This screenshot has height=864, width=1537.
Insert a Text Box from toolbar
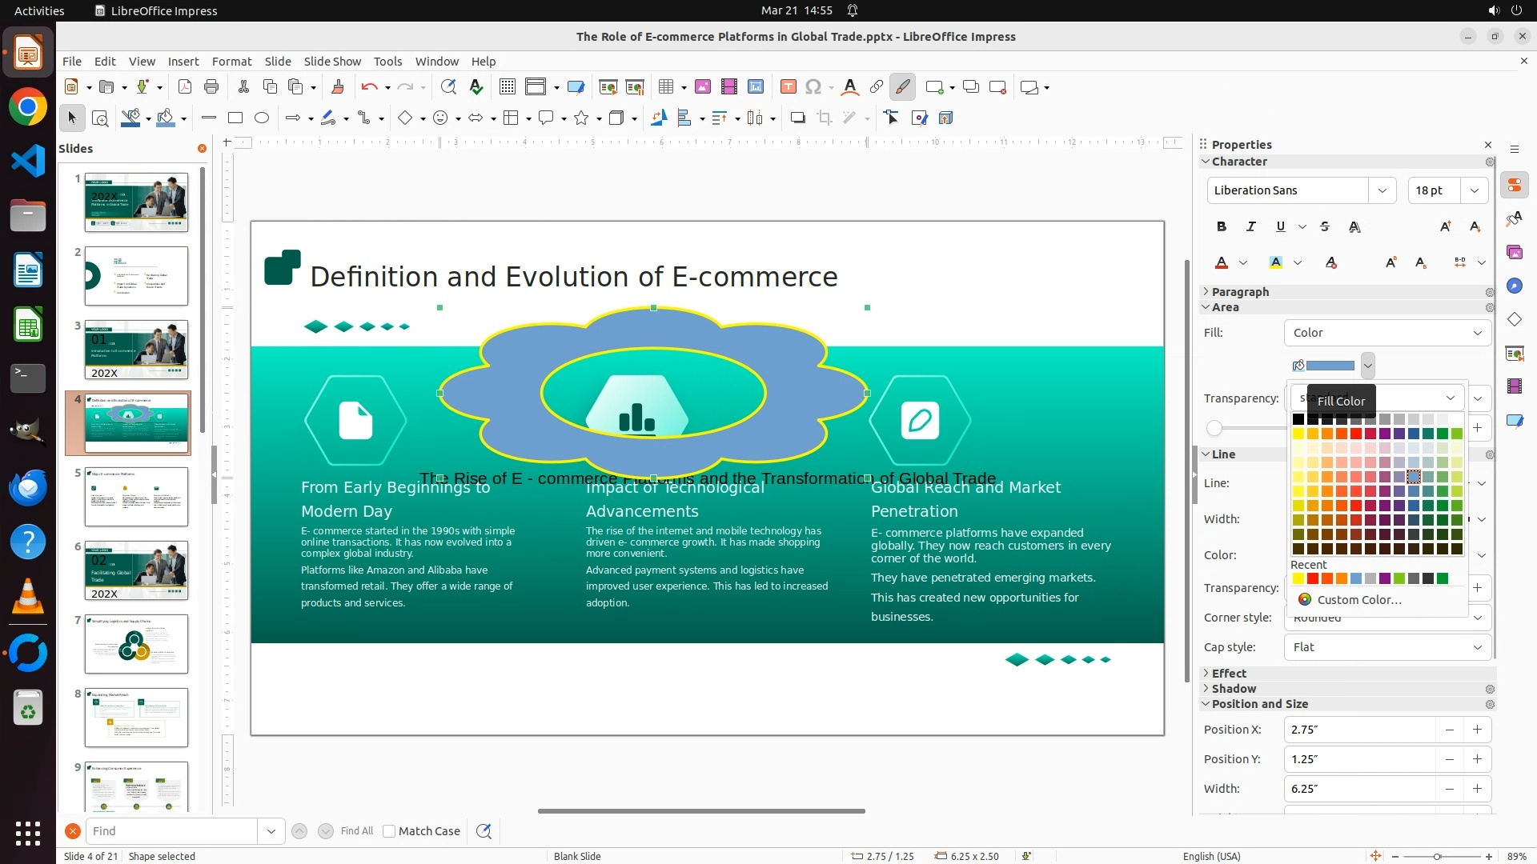point(788,87)
